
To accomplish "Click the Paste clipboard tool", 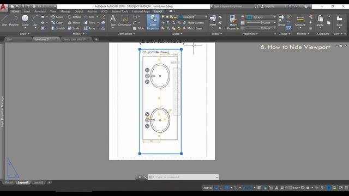I will tap(320, 21).
